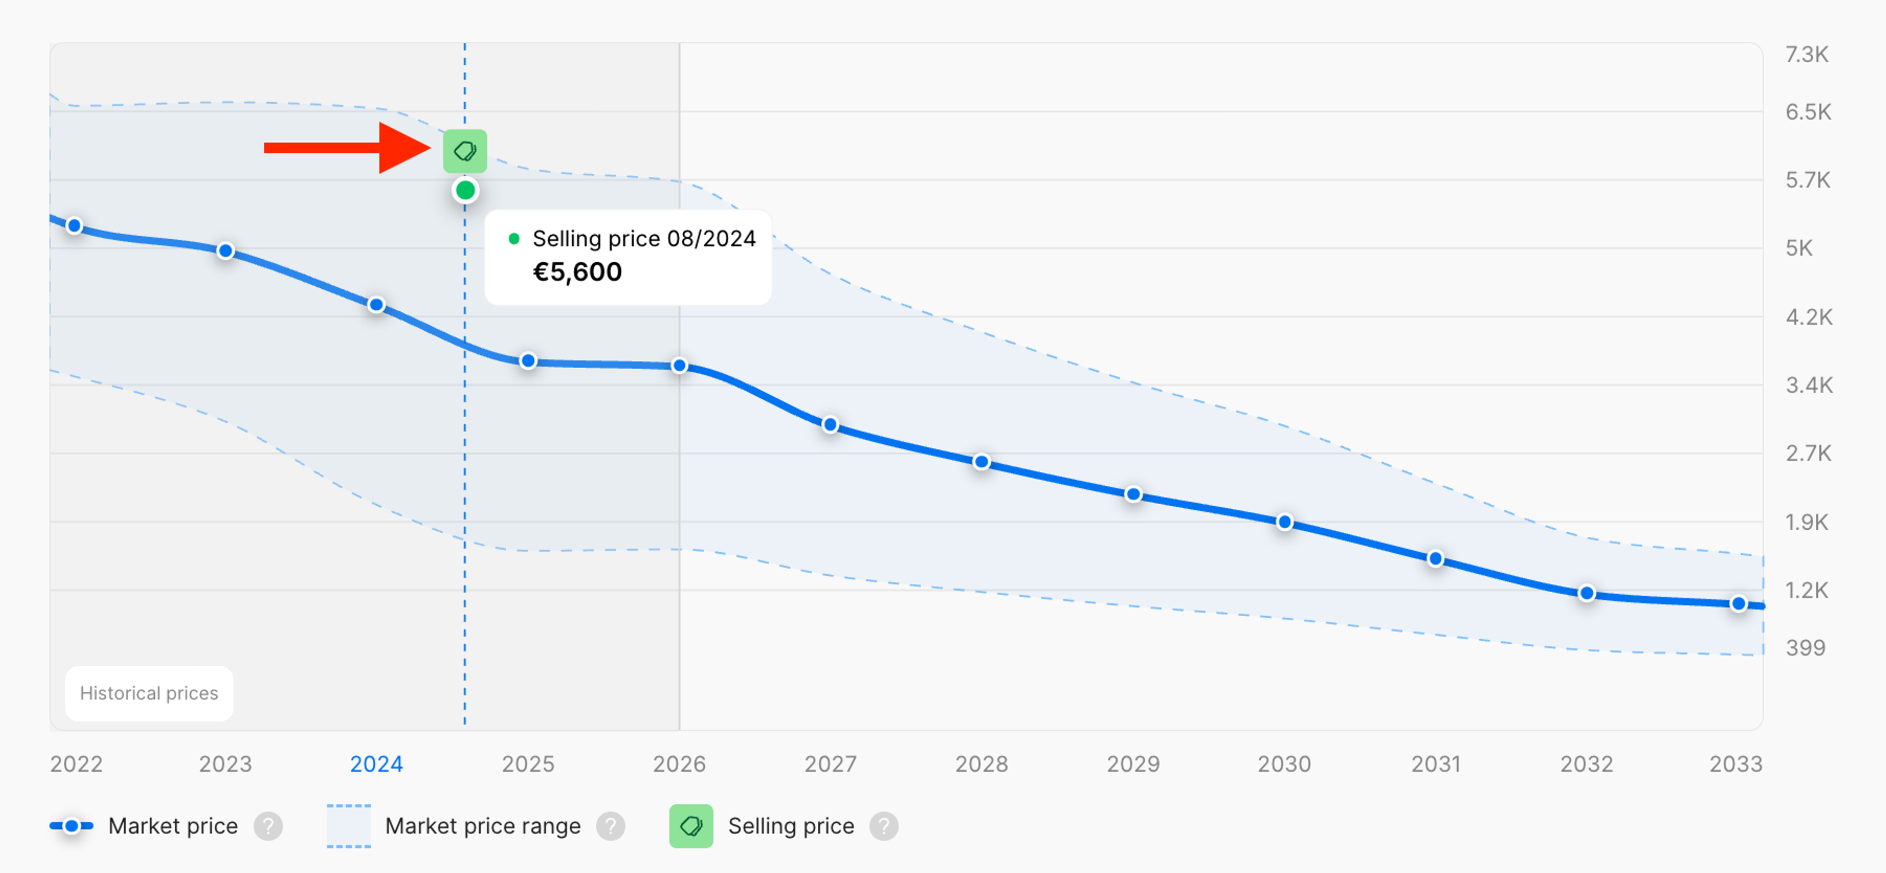The height and width of the screenshot is (873, 1886).
Task: Click the Market price range shaded swatch
Action: [x=349, y=825]
